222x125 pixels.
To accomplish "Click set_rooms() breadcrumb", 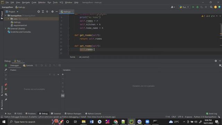I will (x=84, y=57).
